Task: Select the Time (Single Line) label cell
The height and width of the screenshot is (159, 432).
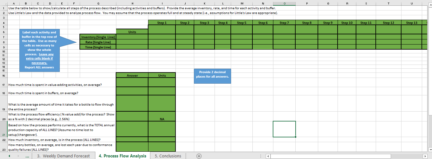Action: tap(97, 47)
